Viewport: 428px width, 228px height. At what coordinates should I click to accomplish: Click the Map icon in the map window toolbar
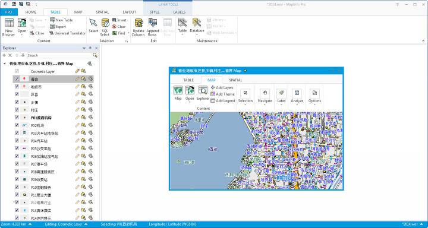[x=178, y=93]
